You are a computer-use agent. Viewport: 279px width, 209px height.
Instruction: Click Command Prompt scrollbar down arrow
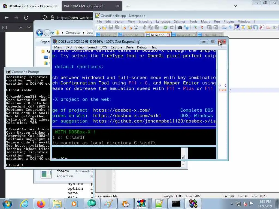click(x=183, y=165)
